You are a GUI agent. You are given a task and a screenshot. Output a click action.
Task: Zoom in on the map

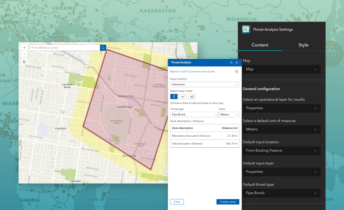[x=24, y=48]
